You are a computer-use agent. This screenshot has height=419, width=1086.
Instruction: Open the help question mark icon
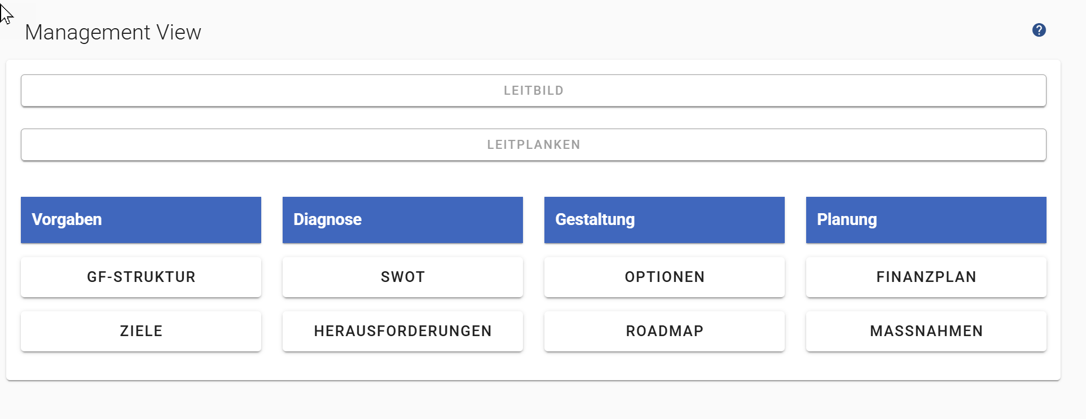tap(1039, 30)
